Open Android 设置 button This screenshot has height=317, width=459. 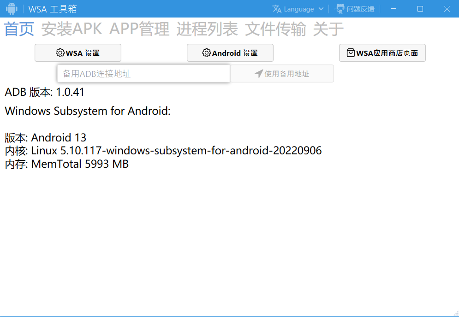230,53
